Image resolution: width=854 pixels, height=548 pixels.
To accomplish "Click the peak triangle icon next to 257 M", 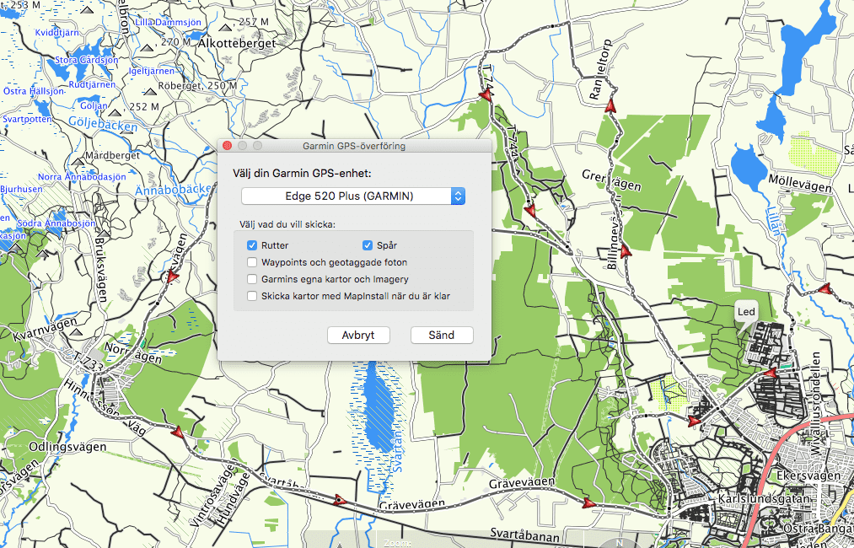I will click(x=225, y=27).
